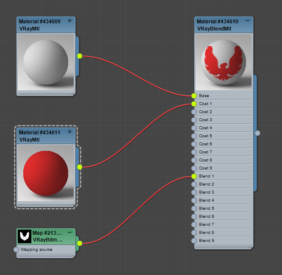Click the Coat 9 input socket
Viewport: 282px width, 275px height.
click(x=194, y=168)
